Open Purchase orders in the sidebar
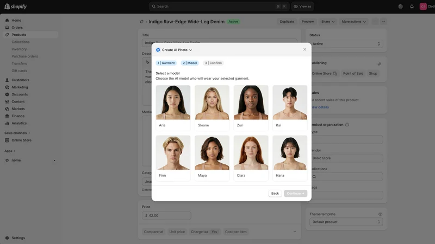Screen dimensions: 435x244 (x=24, y=56)
